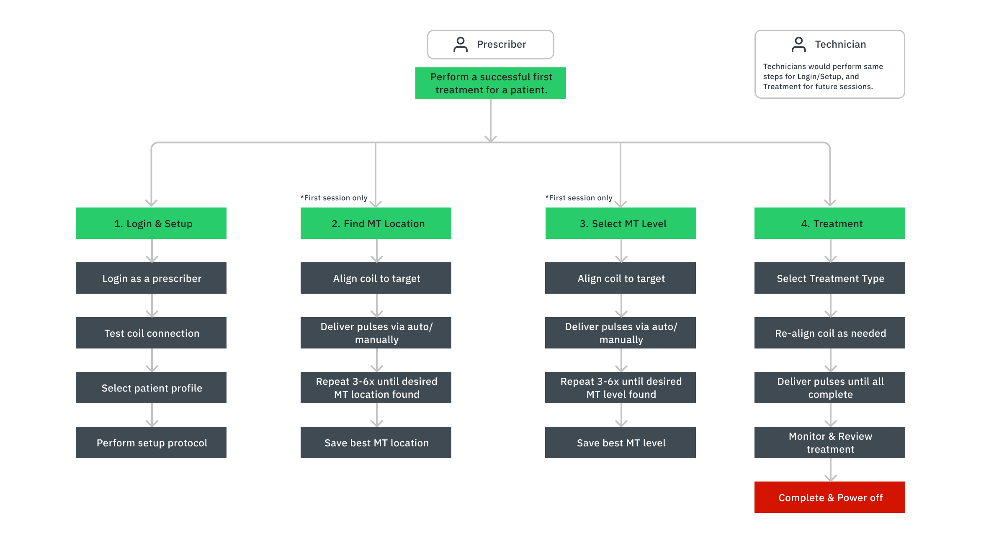This screenshot has width=981, height=538.
Task: Select the 4. Treatment header box
Action: tap(829, 223)
